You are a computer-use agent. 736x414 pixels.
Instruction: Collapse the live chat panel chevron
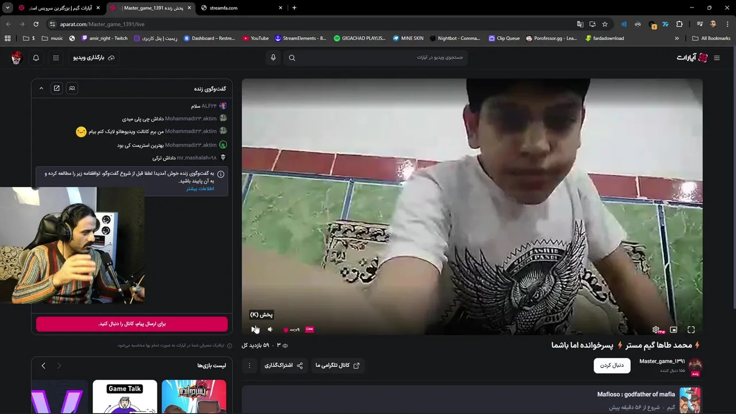[x=41, y=88]
